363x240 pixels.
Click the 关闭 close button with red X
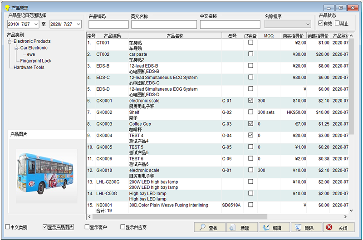coord(338,227)
